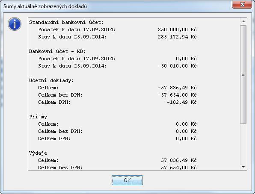This screenshot has width=255, height=194.
Task: Click the -50 010,00 Kč balance value
Action: pyautogui.click(x=177, y=66)
